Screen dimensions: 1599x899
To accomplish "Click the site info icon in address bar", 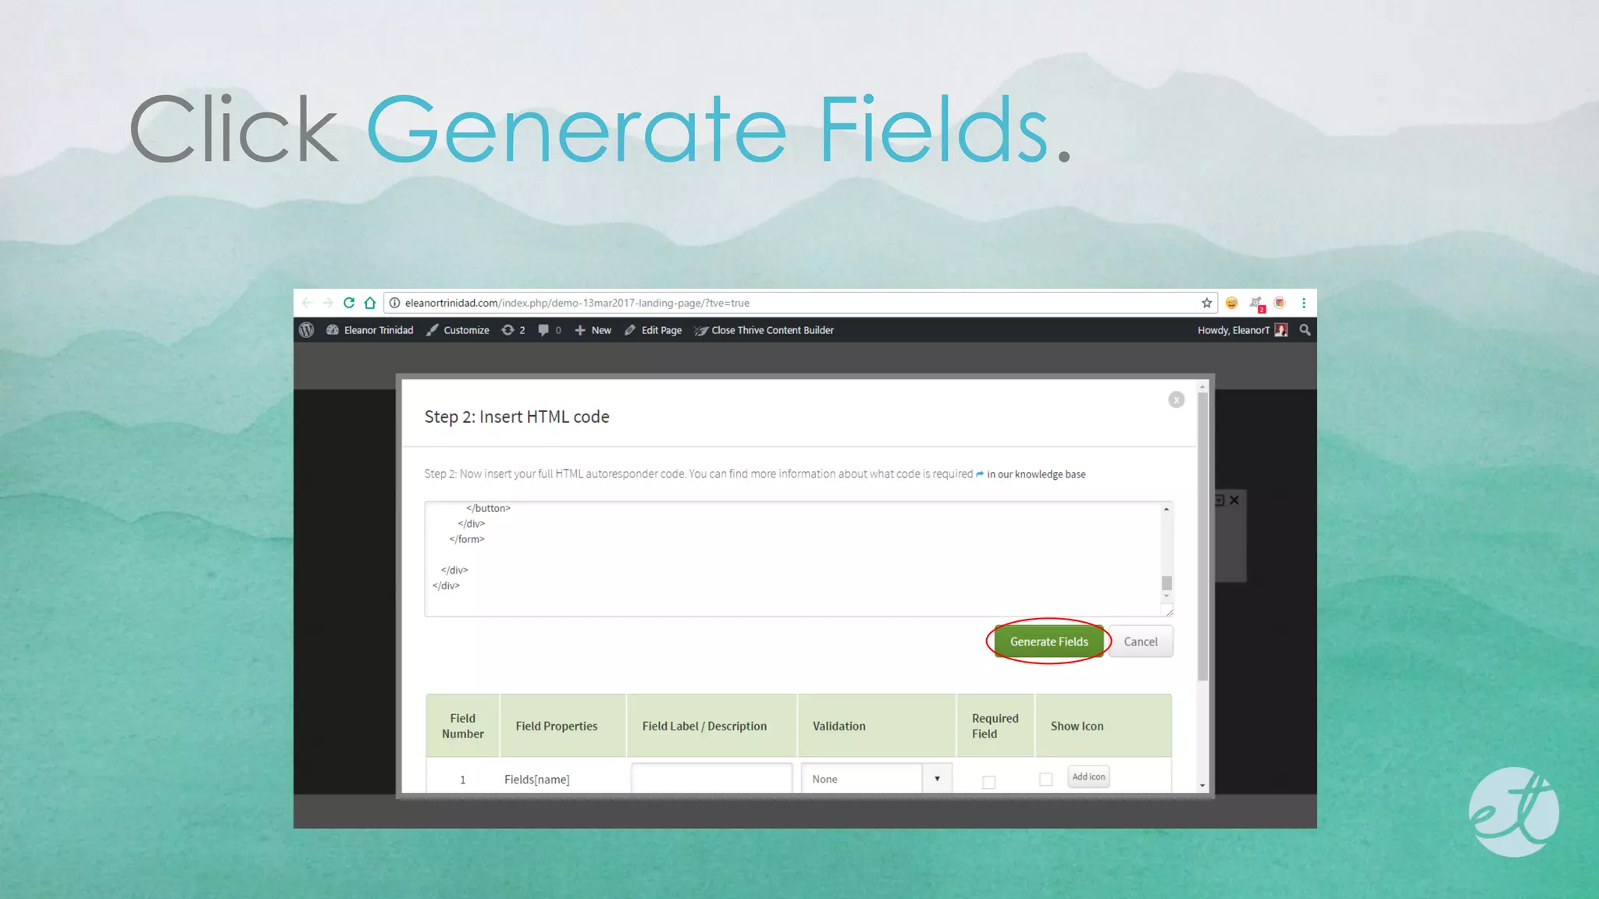I will [x=395, y=303].
